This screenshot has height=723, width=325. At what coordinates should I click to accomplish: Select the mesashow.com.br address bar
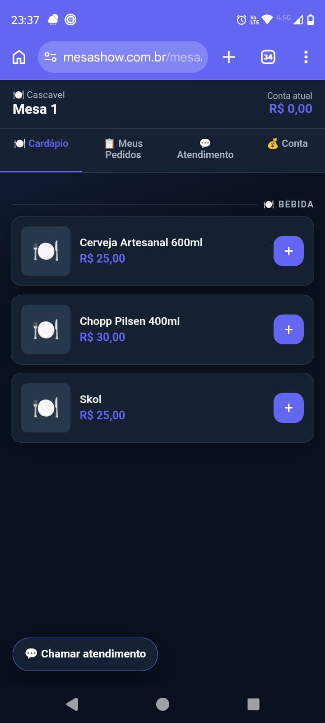123,57
